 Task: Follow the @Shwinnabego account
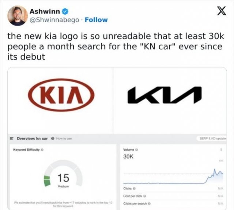96,20
